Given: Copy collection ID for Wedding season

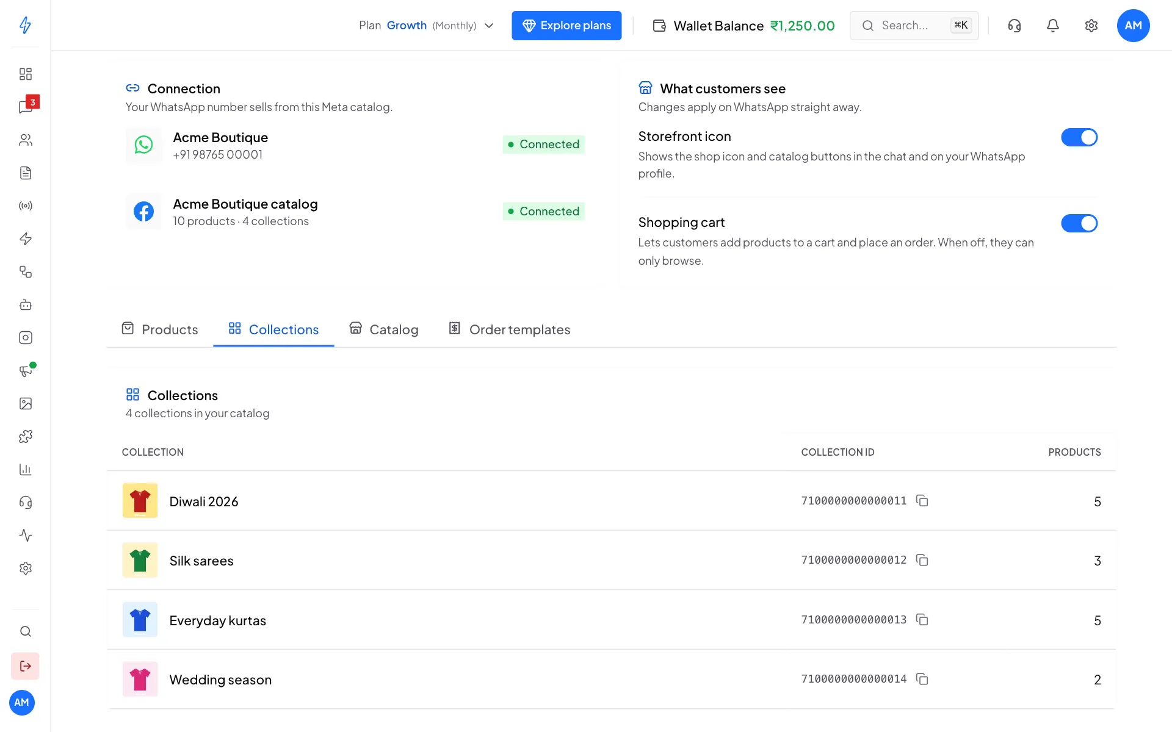Looking at the screenshot, I should coord(922,679).
